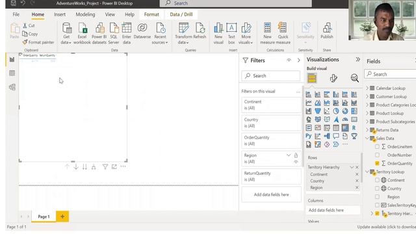
Task: Uncheck the Territory Hierarchy checkbox
Action: pyautogui.click(x=377, y=214)
